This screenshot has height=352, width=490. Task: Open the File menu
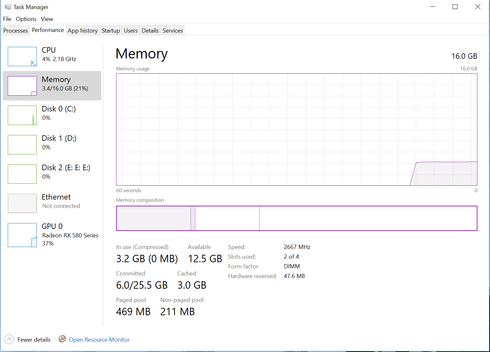7,19
